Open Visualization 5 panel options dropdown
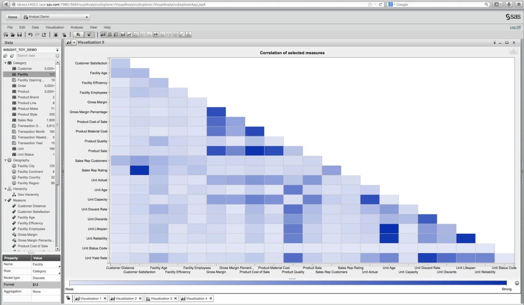Image resolution: width=524 pixels, height=305 pixels. click(495, 42)
